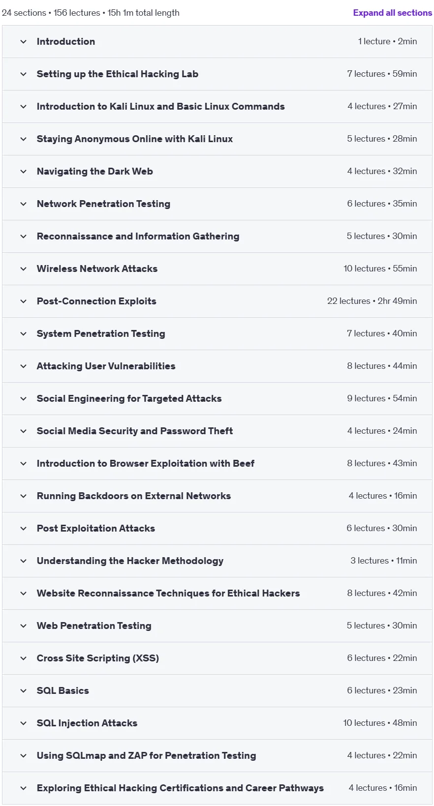This screenshot has height=806, width=434.
Task: Open System Penetration Testing section title
Action: (101, 334)
